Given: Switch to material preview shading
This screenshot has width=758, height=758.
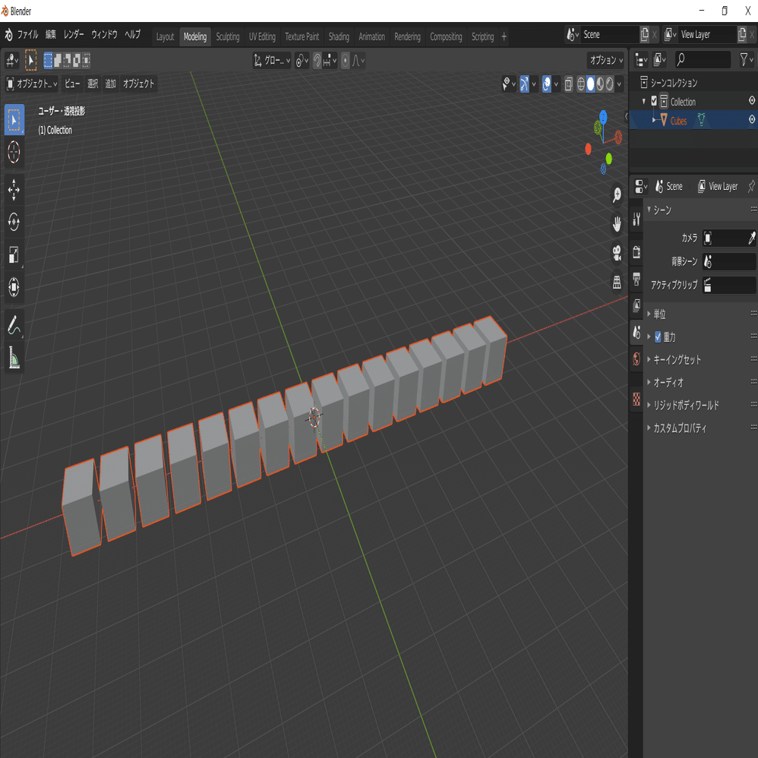Looking at the screenshot, I should (600, 84).
